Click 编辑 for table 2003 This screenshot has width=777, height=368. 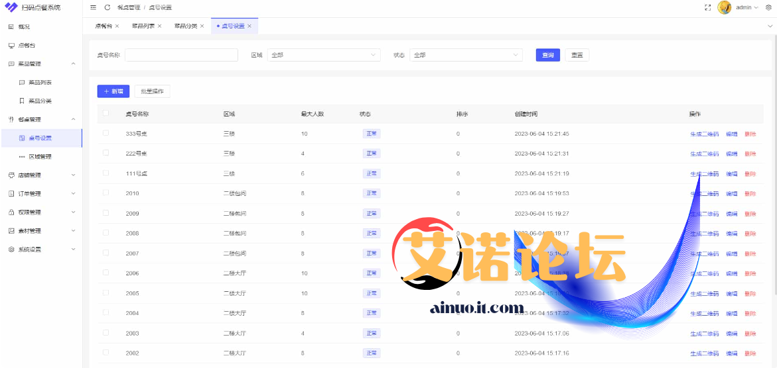[x=731, y=334]
